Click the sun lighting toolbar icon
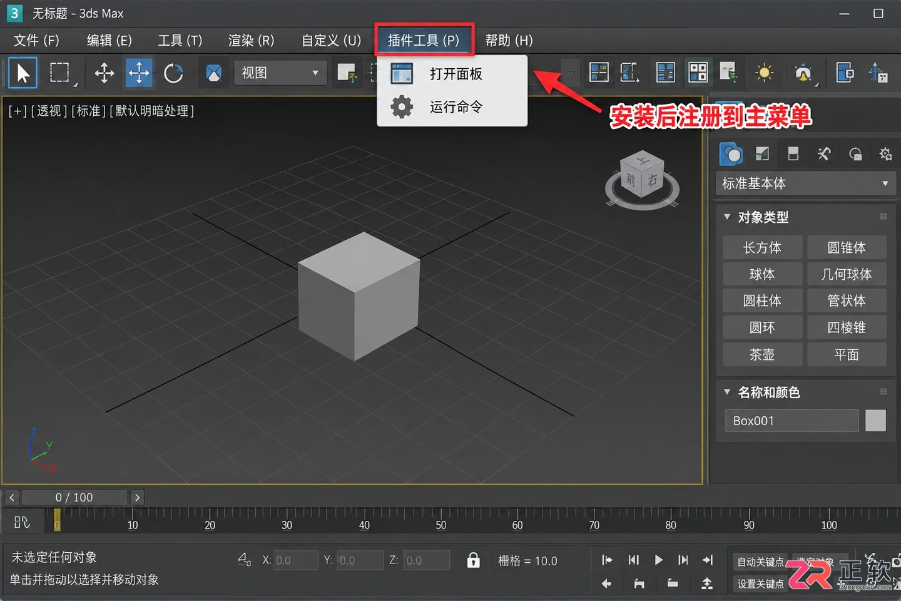The image size is (901, 601). click(764, 73)
